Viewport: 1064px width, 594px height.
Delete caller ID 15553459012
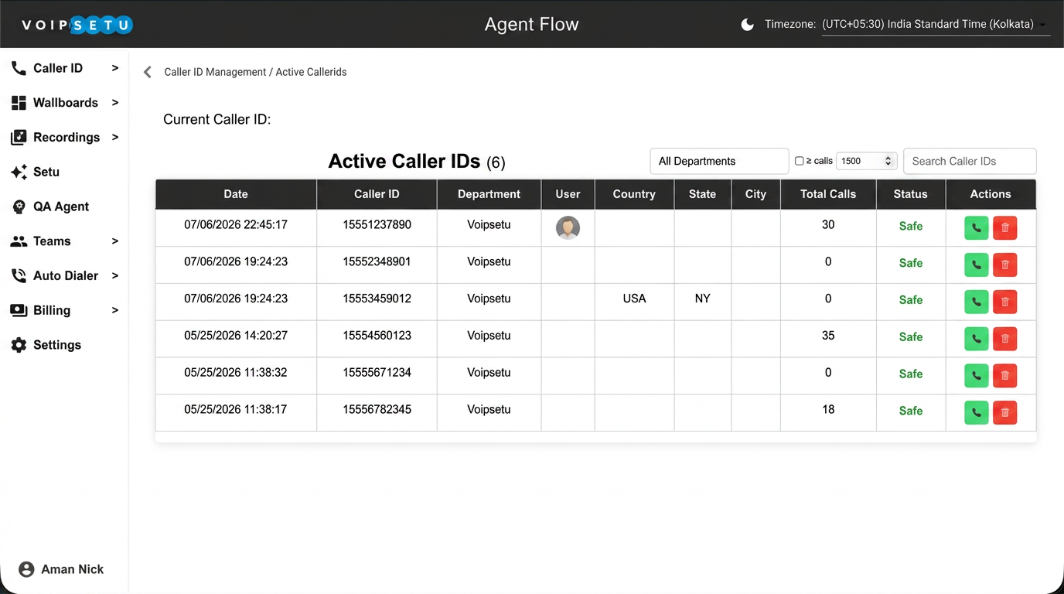pos(1004,302)
